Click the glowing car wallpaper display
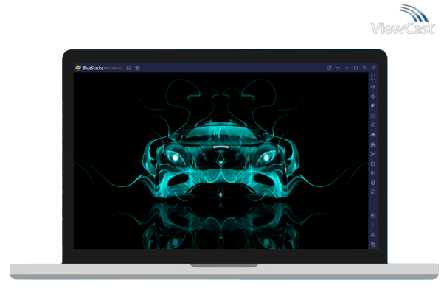 point(221,161)
